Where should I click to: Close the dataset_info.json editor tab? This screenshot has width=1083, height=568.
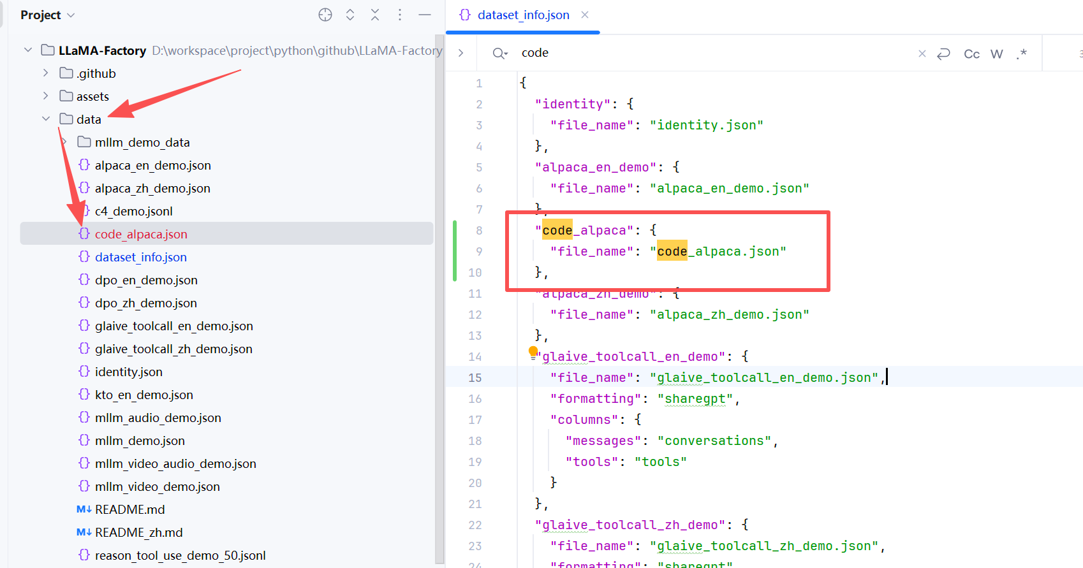[585, 15]
